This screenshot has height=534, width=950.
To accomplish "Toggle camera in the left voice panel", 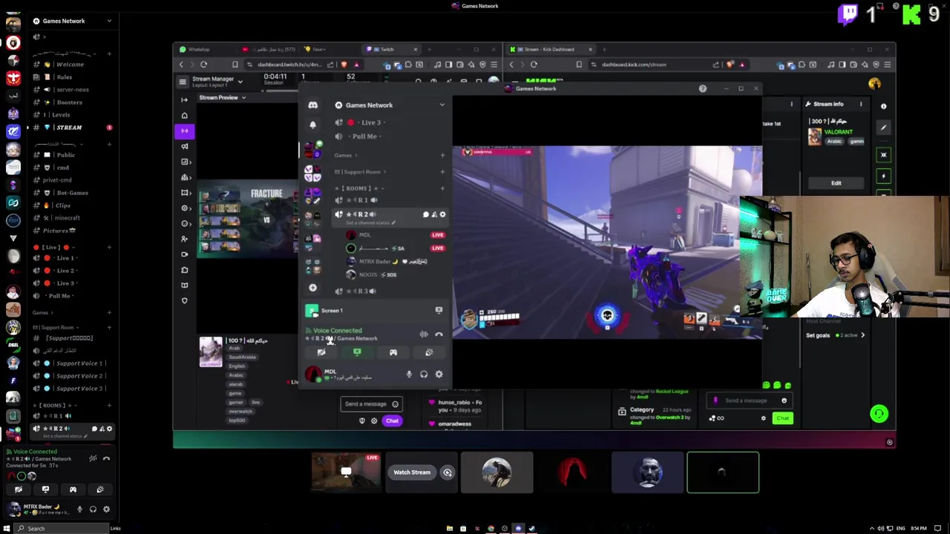I will 19,489.
